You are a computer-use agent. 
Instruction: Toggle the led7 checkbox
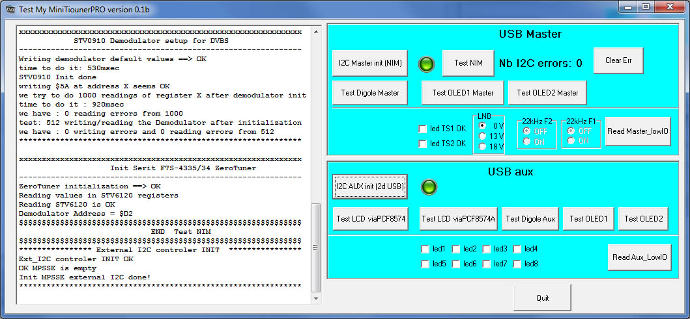[x=486, y=264]
